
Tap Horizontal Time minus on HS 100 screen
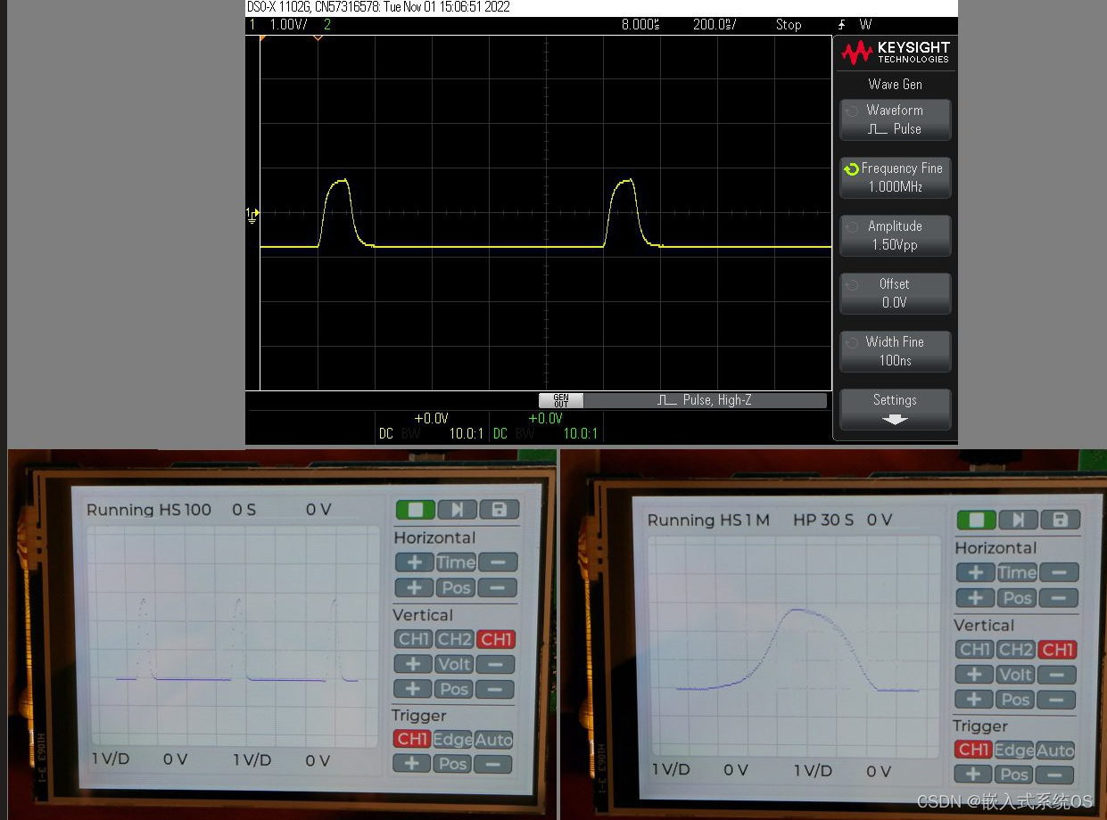(x=498, y=562)
